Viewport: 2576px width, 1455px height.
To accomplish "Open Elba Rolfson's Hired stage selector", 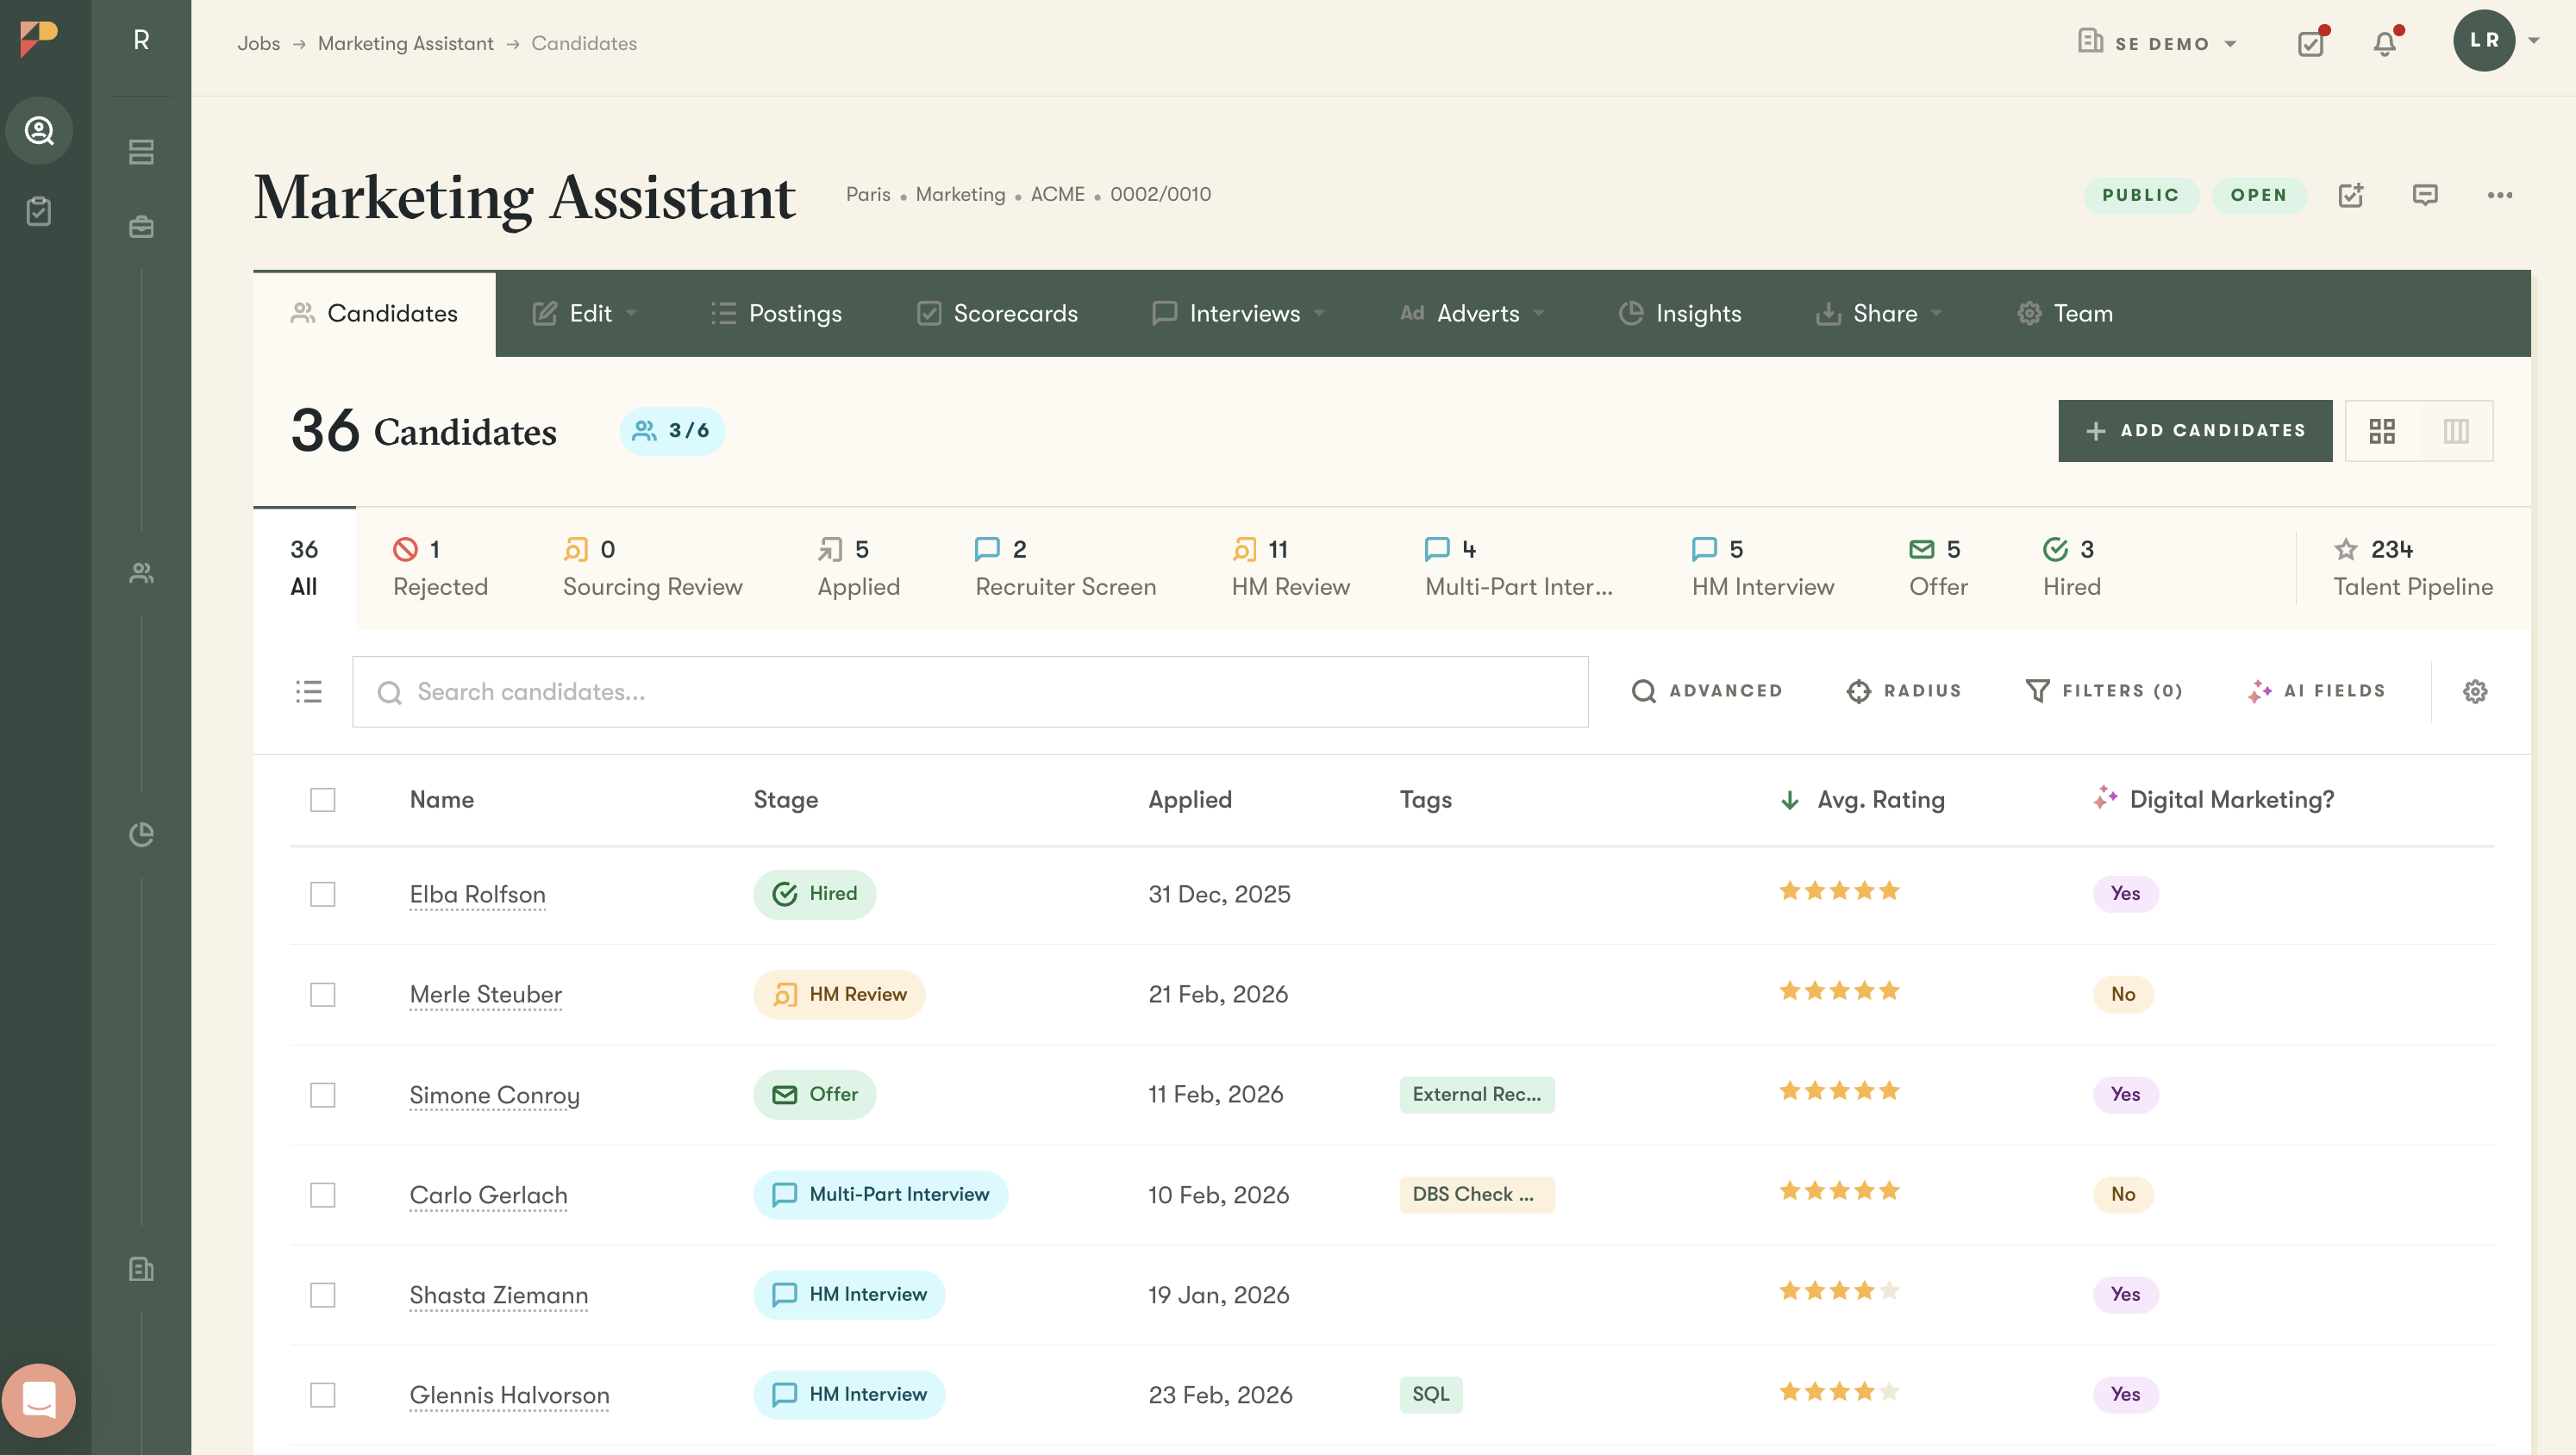I will click(x=815, y=894).
